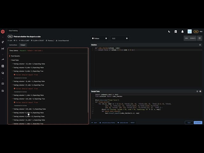Screen dimensions: 204x153
Task: Toggle dark mode with moon icon
Action: pos(169,32)
